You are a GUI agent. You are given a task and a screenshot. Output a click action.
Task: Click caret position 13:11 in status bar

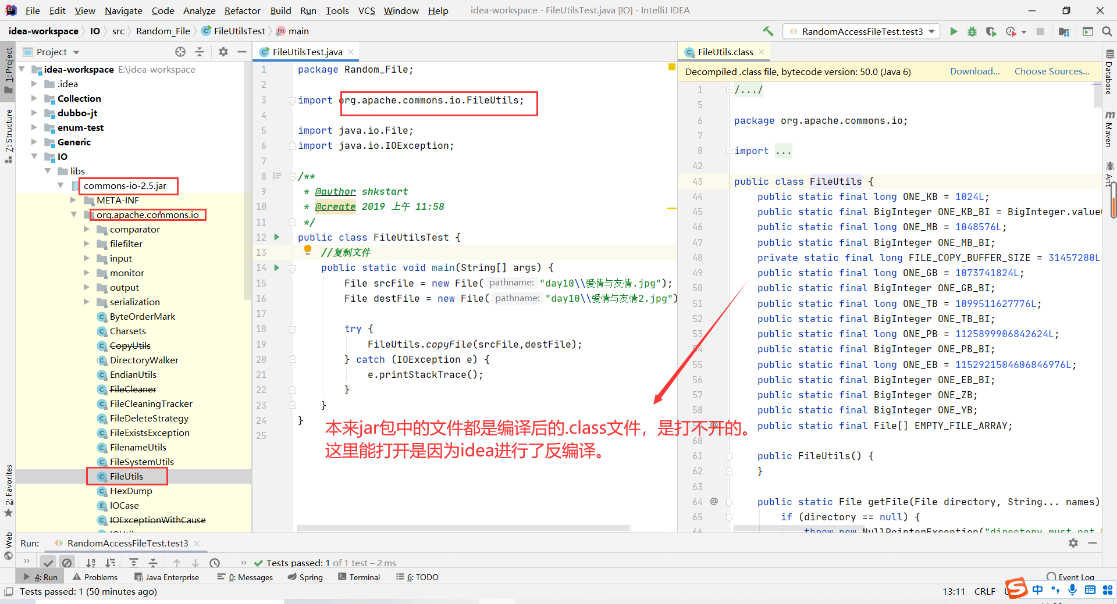954,591
